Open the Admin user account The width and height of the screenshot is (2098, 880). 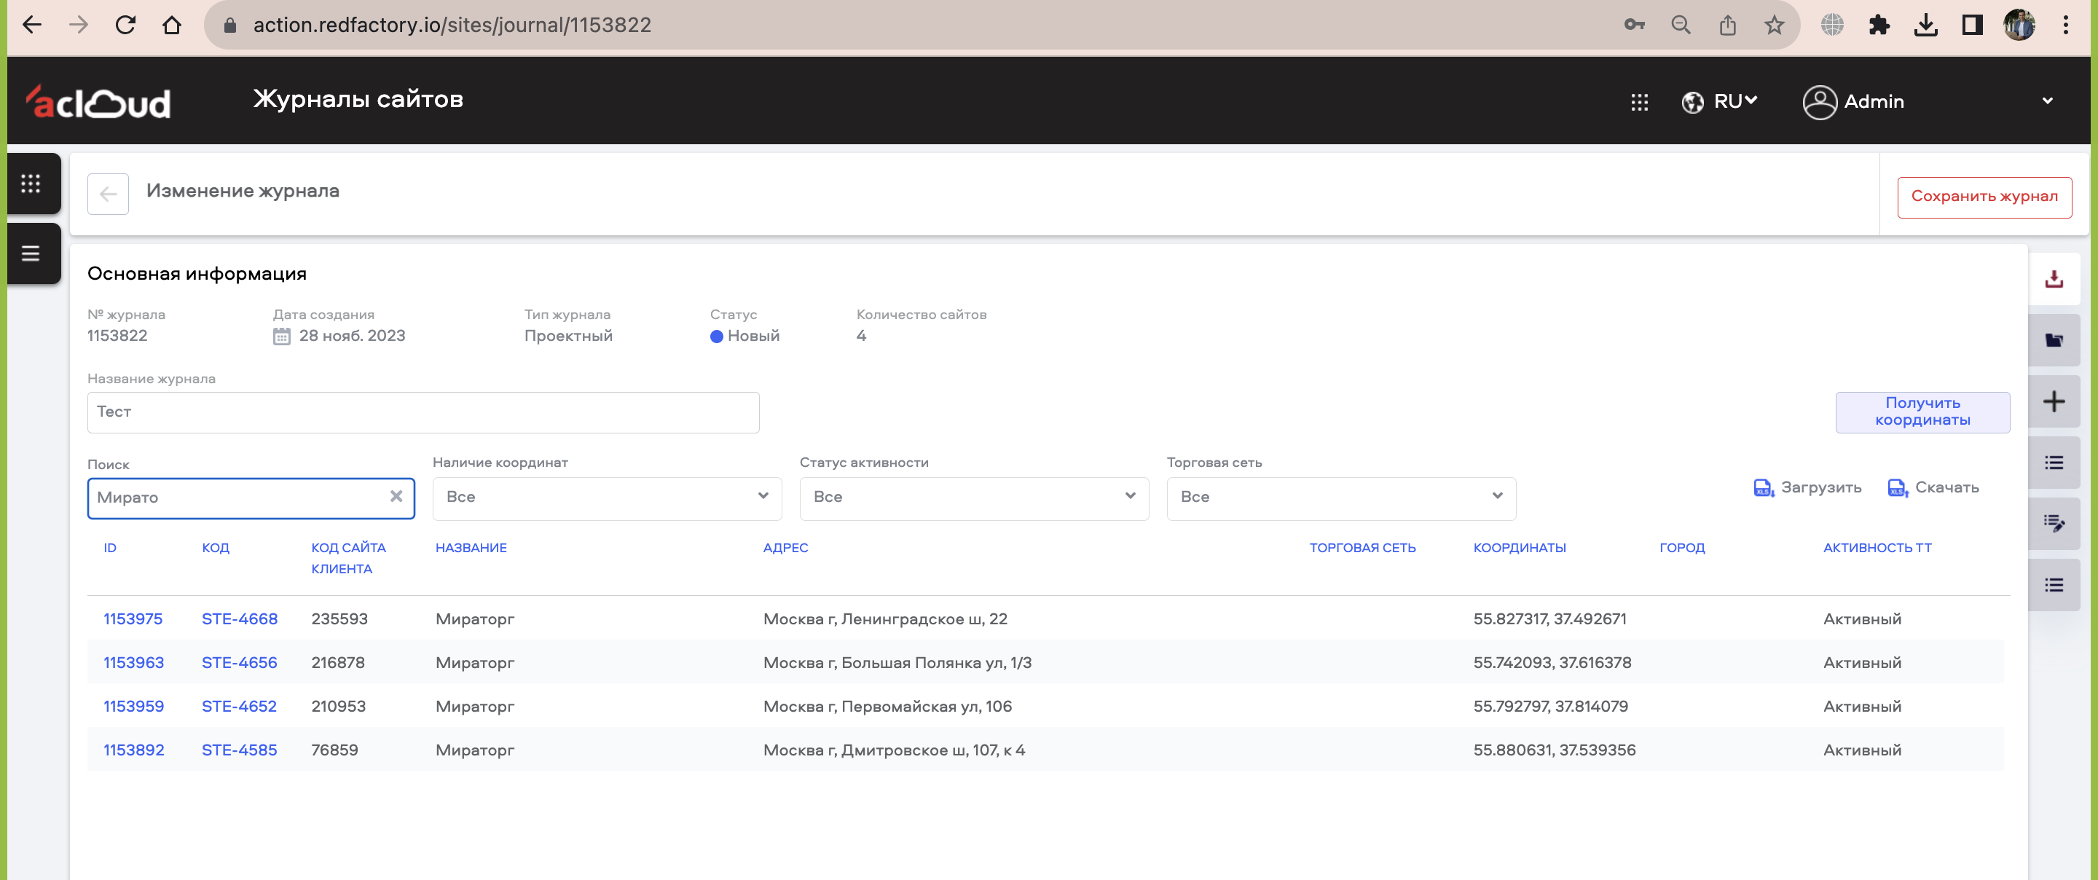1853,102
